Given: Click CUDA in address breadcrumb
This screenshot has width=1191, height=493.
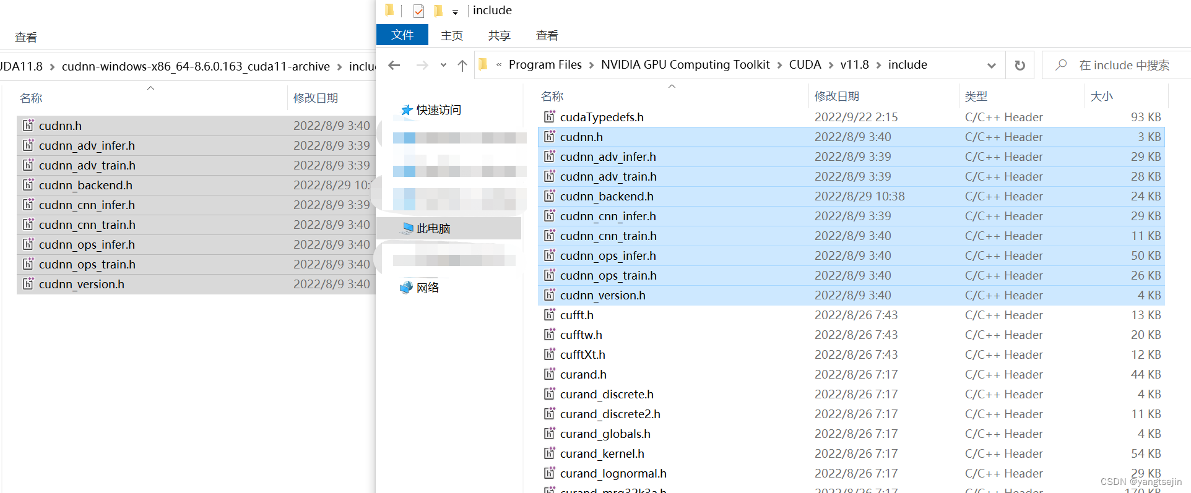Looking at the screenshot, I should tap(805, 65).
